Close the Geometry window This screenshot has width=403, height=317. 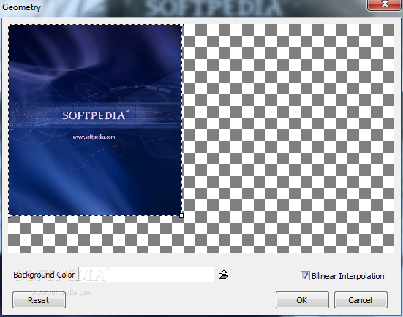384,4
